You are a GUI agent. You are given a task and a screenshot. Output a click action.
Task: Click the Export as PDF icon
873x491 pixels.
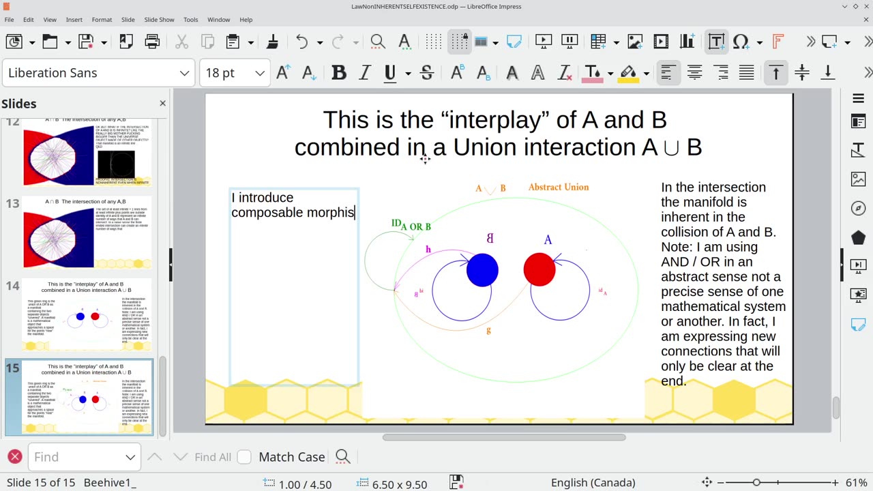pyautogui.click(x=126, y=42)
